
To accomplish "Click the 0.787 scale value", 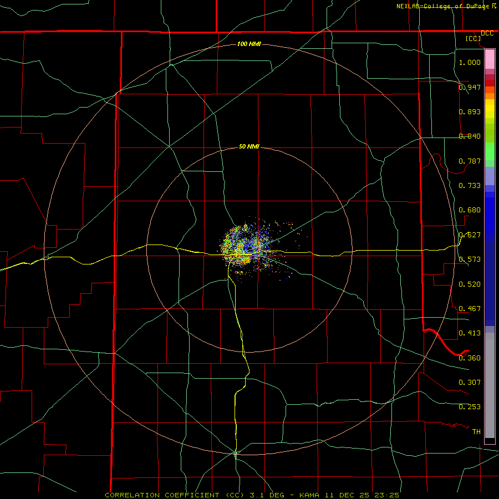I will click(470, 161).
